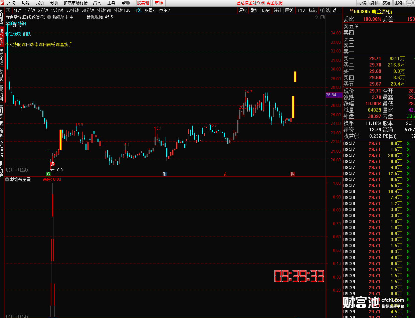The width and height of the screenshot is (415, 318).
Task: Click the 次新股 特钢 sector label
Action: point(15,24)
